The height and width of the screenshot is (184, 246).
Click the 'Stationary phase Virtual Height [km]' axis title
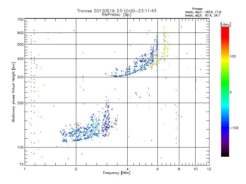pyautogui.click(x=13, y=92)
